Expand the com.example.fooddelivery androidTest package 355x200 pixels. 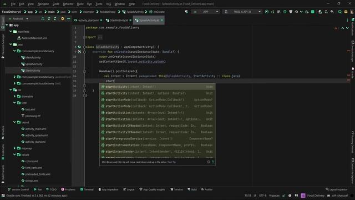pyautogui.click(x=14, y=77)
